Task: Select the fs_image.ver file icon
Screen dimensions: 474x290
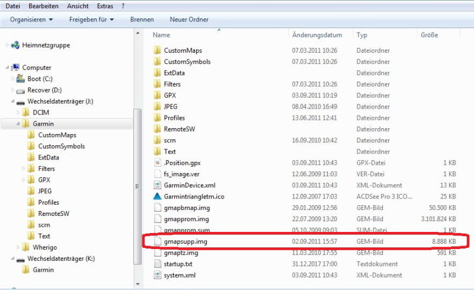Action: 157,174
